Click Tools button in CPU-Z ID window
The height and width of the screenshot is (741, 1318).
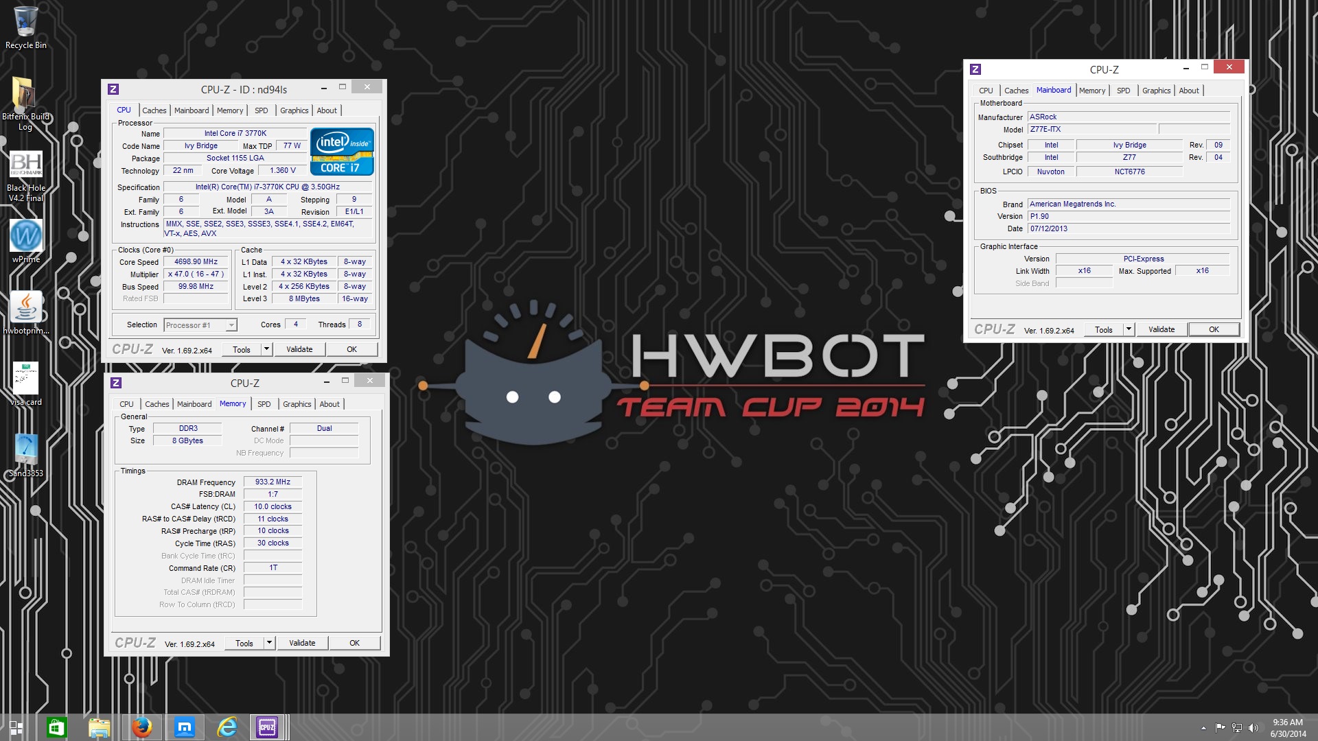tap(242, 349)
